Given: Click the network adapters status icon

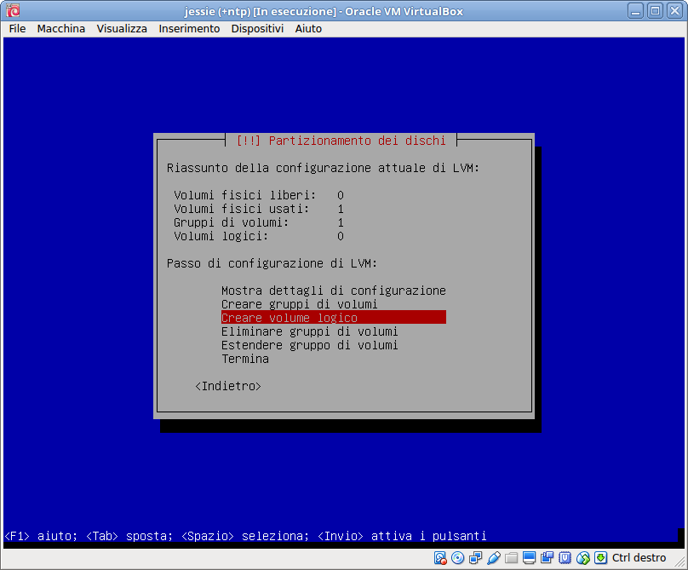Looking at the screenshot, I should 476,558.
